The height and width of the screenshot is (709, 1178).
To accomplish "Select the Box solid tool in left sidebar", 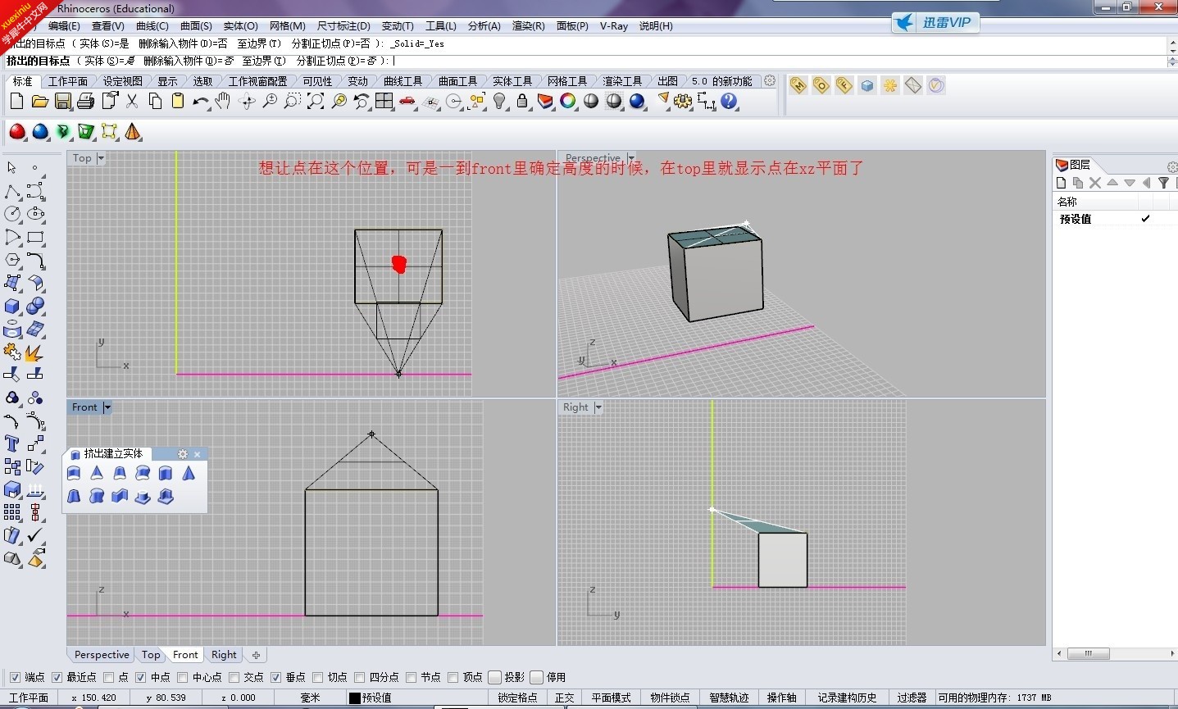I will [12, 306].
